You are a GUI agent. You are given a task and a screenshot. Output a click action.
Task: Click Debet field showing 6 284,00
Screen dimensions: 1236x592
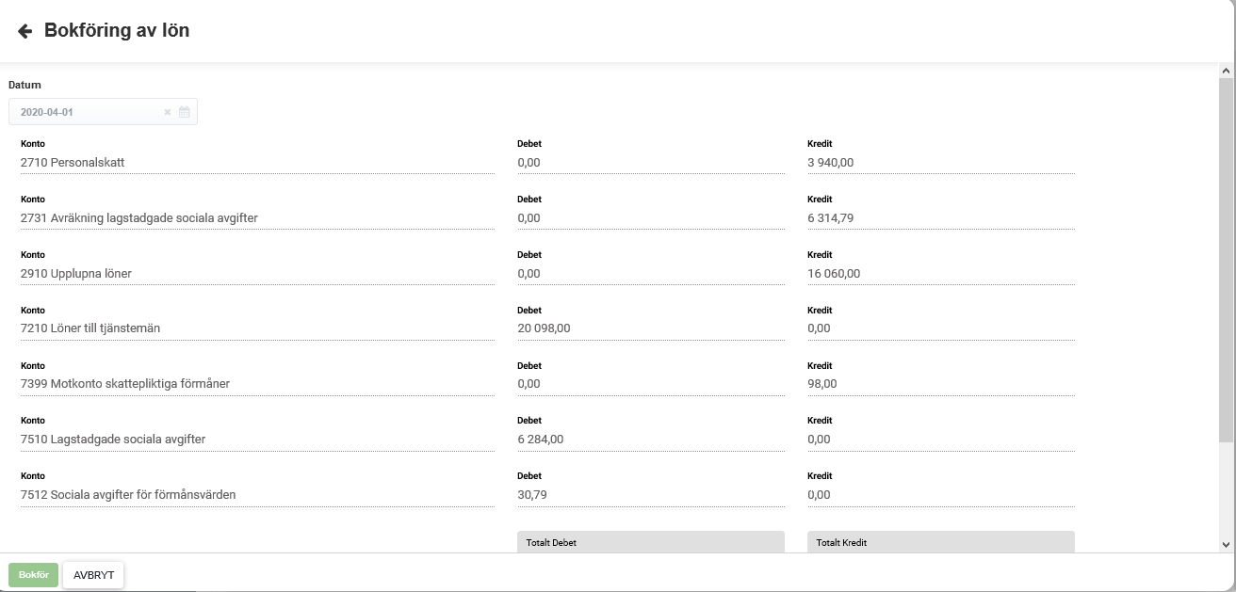(x=650, y=440)
